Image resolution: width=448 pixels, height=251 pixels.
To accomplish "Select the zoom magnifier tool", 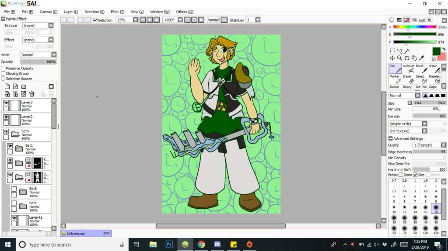I will (400, 58).
